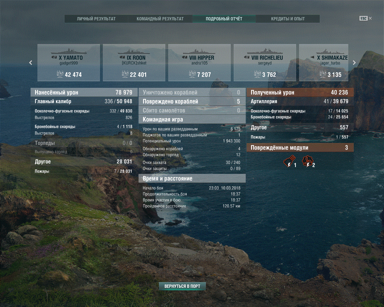384x307 pixels.
Task: Select the X Yamato ship card
Action: click(x=69, y=62)
